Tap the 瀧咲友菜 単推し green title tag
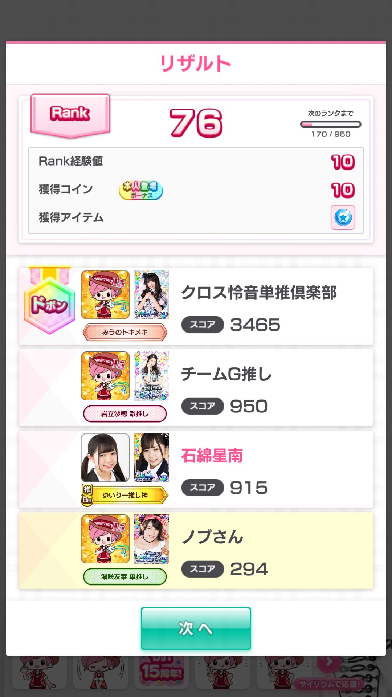 point(125,576)
